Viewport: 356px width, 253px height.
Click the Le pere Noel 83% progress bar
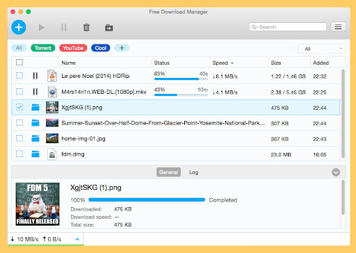(181, 79)
